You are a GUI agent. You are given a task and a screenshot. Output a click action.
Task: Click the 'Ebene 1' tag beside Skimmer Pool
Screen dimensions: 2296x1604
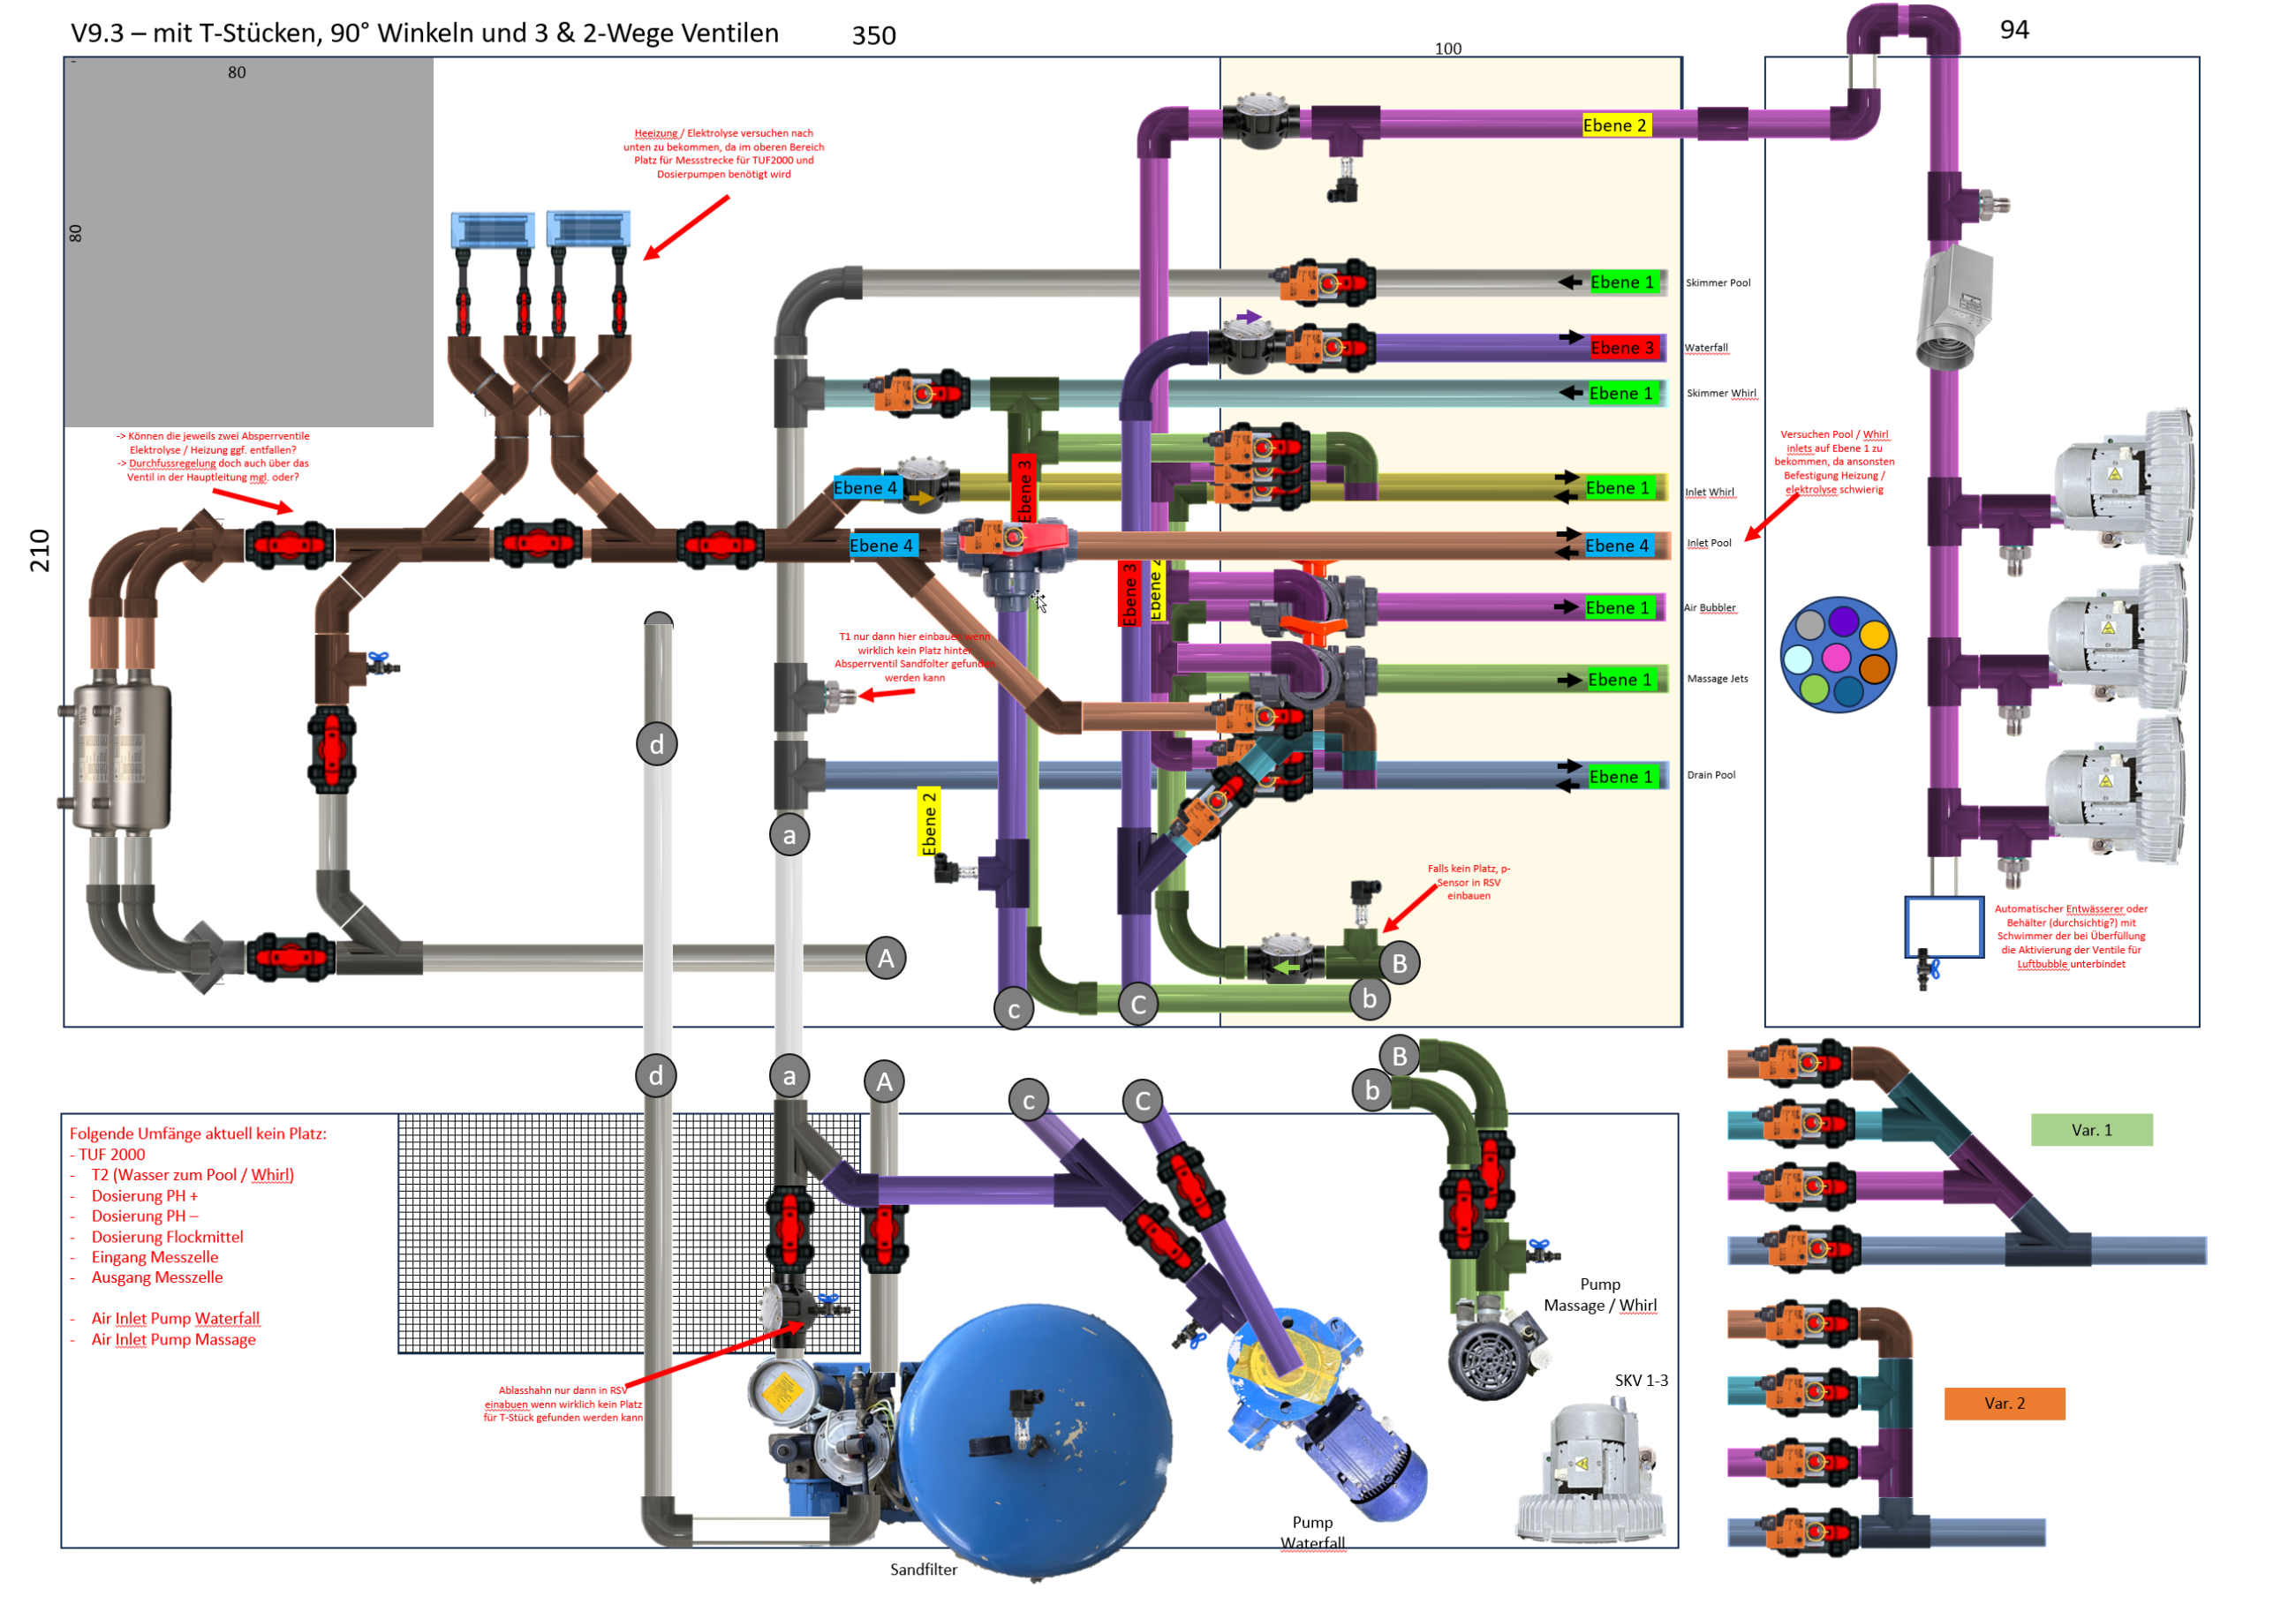point(1622,282)
